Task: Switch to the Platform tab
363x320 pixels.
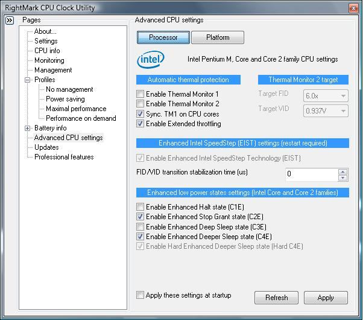Action: coord(218,37)
